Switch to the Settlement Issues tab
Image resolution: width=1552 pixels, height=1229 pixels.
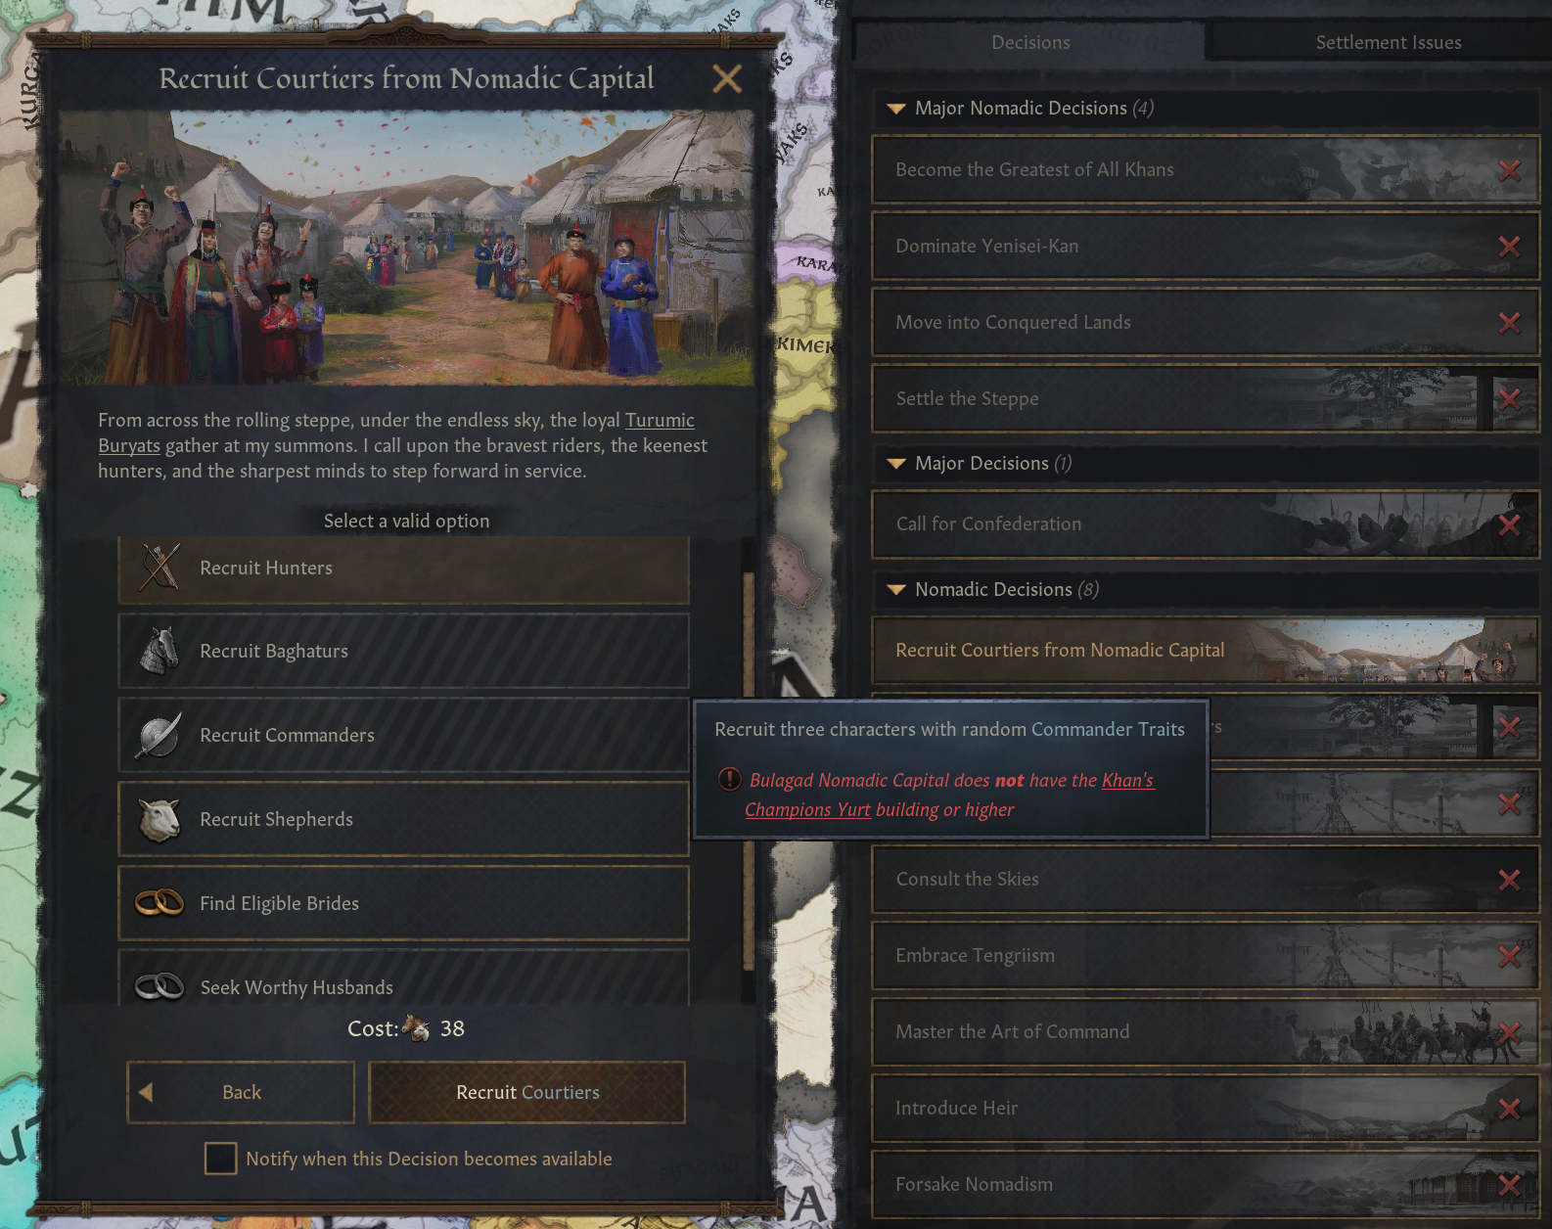(1388, 42)
